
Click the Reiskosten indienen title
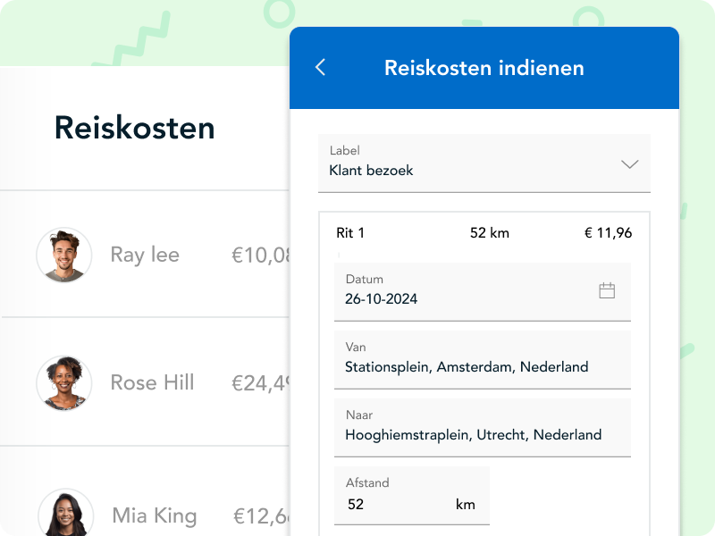click(484, 68)
